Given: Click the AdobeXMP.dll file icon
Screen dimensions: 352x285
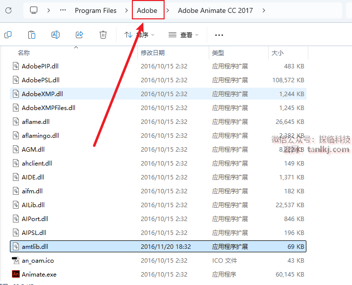Looking at the screenshot, I should (x=16, y=94).
